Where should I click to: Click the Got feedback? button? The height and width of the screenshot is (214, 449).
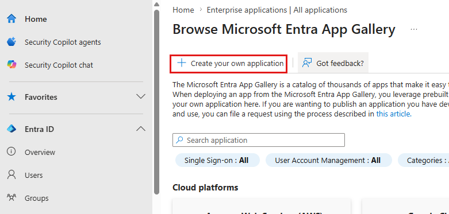(333, 63)
